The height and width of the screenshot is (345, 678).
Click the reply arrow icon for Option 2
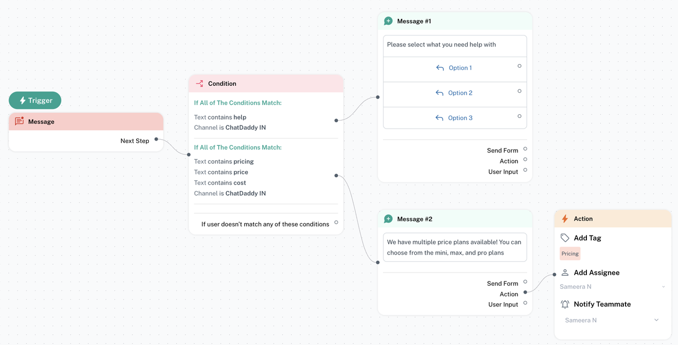click(439, 93)
